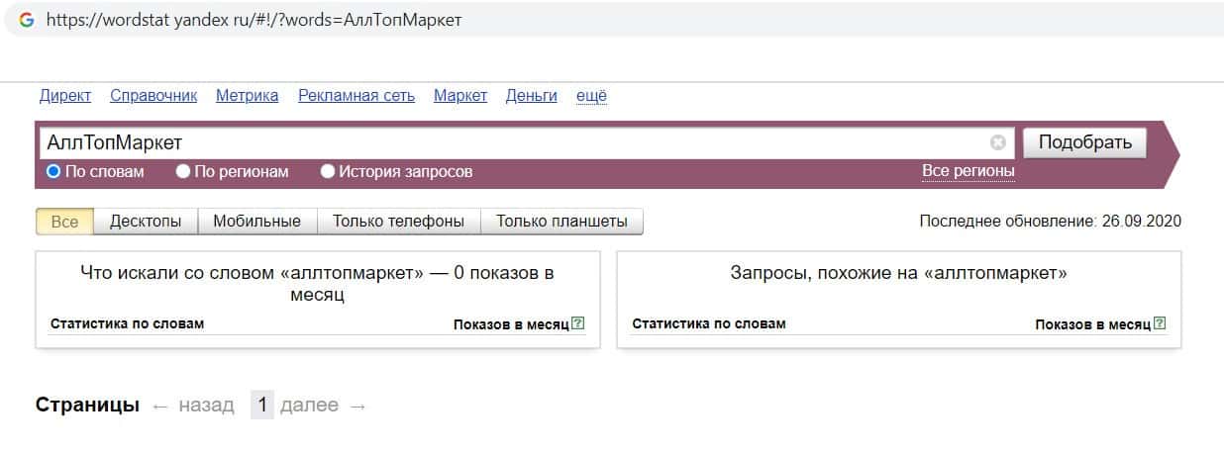Viewport: 1224px width, 454px height.
Task: Open the help icon beside left 'Показов в месяц'
Action: 578,323
